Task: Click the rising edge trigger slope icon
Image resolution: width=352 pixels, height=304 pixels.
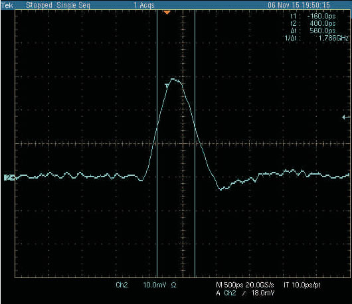Action: coord(244,293)
